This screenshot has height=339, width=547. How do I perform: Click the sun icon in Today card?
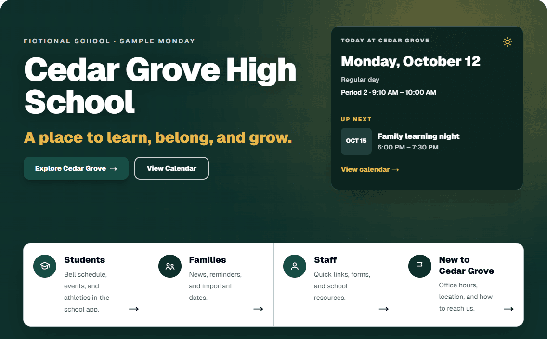pos(507,42)
